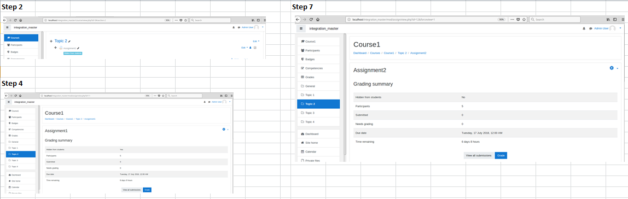This screenshot has height=199, width=628.
Task: Click the Pocket icon in Step 7 browser
Action: [x=518, y=19]
